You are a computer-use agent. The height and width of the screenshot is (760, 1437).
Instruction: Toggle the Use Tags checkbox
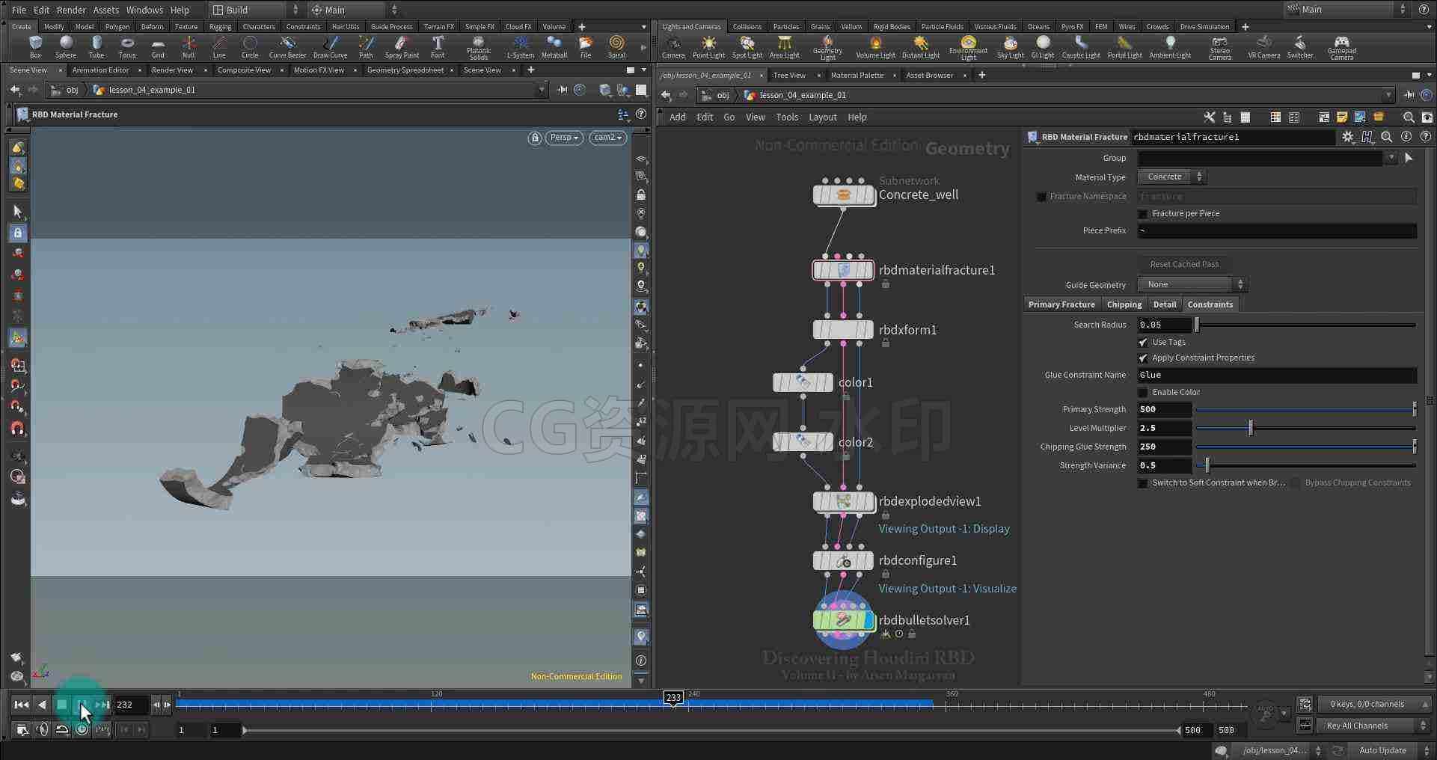coord(1143,342)
